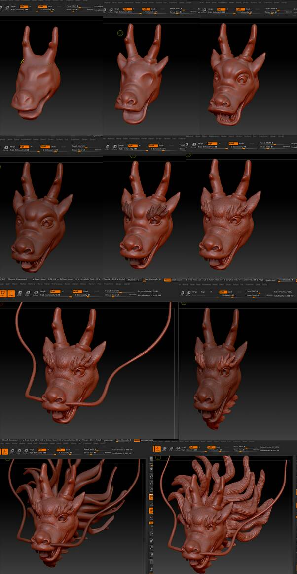Adjust Rgb Intensity slider above the whiskered head

click(x=56, y=295)
